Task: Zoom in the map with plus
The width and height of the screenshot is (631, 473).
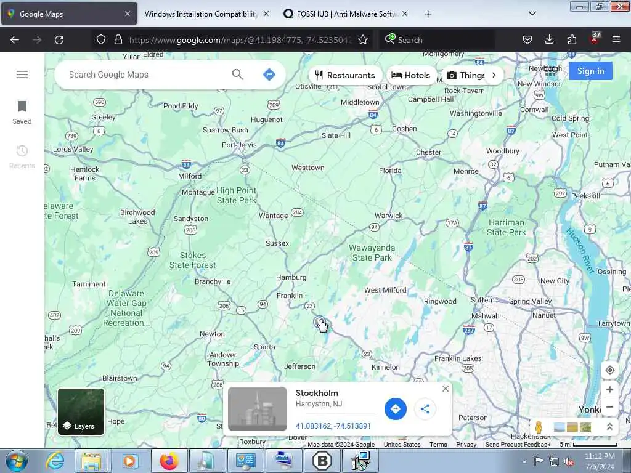Action: [x=609, y=389]
